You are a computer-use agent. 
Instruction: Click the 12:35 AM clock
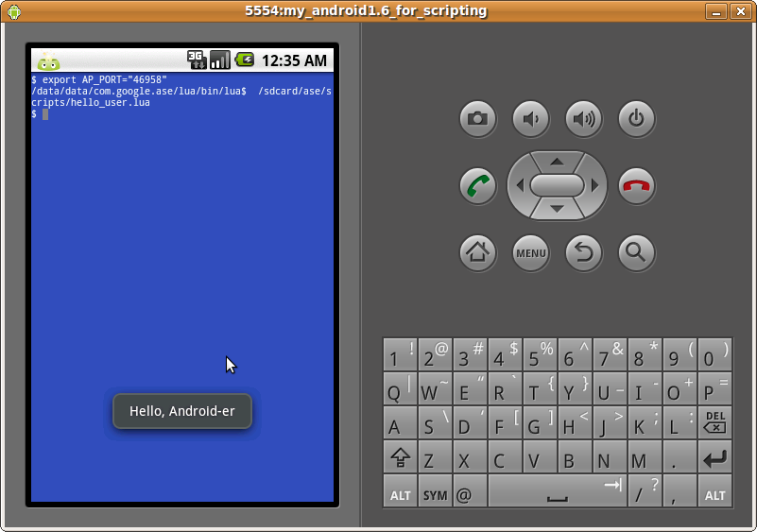click(x=294, y=60)
